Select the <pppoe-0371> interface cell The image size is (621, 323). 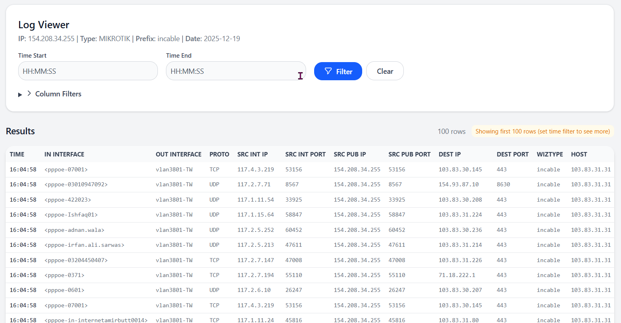click(x=64, y=275)
